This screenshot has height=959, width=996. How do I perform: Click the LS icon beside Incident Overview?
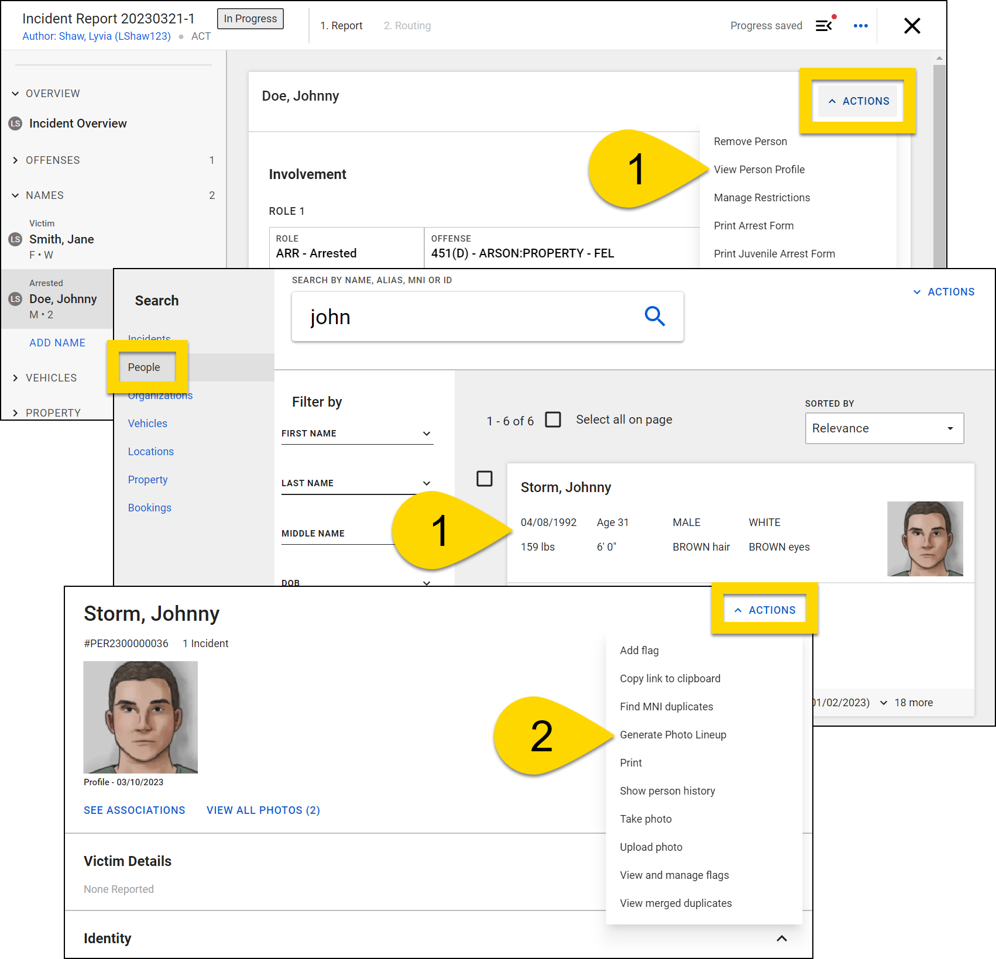(16, 123)
